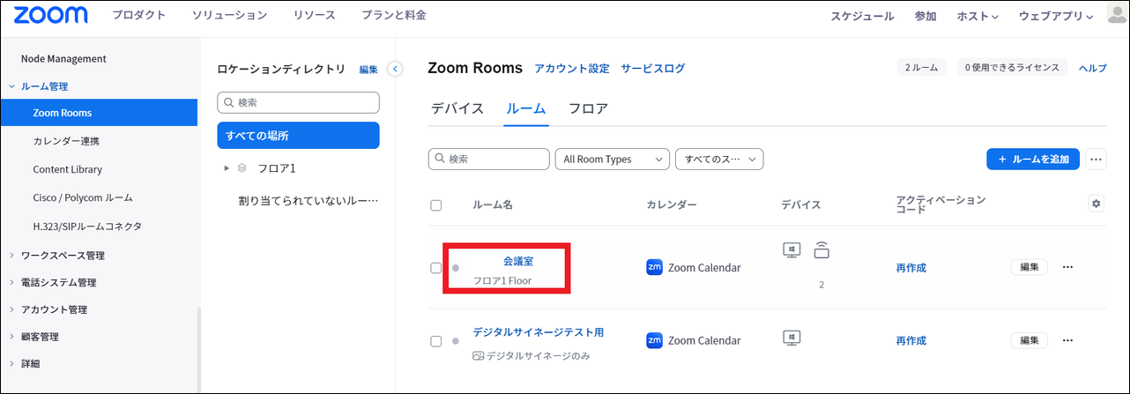Click 0使用できるライセンス badge

(x=1012, y=68)
